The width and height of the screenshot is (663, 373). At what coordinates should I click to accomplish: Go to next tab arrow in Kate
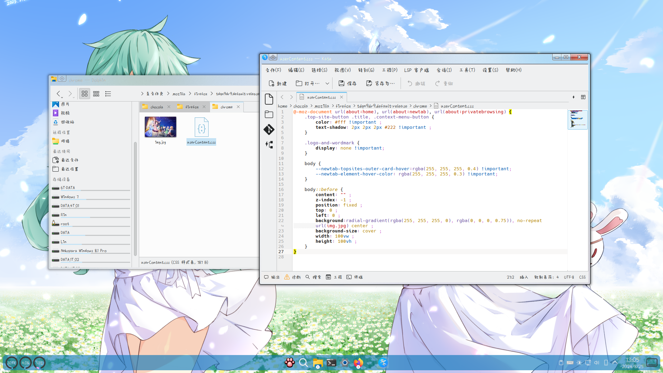coord(291,97)
